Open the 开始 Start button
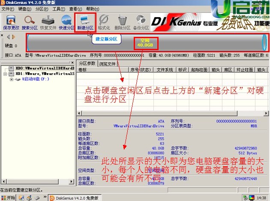Screen dimensions: 270x201 pos(8,198)
